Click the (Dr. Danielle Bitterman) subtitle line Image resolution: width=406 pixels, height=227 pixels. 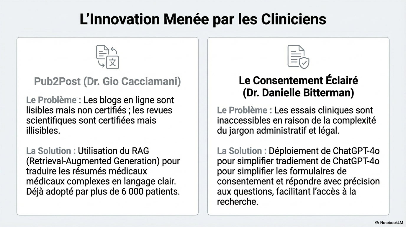298,93
